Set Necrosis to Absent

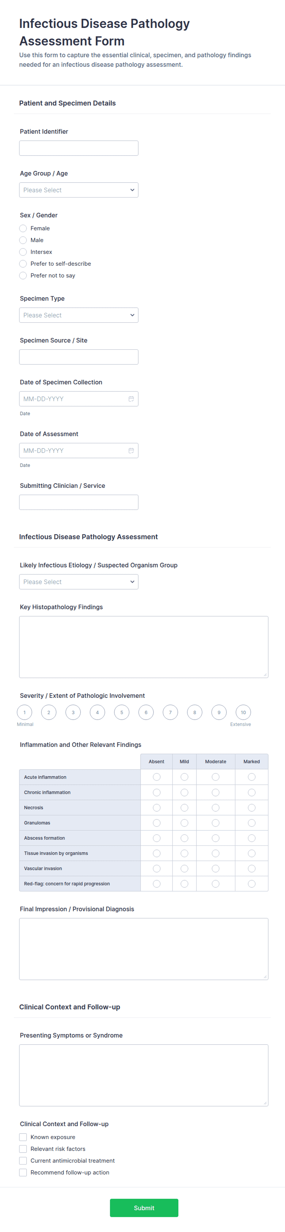coord(157,808)
